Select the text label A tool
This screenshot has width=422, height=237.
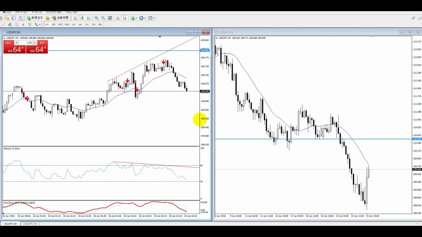click(x=23, y=25)
